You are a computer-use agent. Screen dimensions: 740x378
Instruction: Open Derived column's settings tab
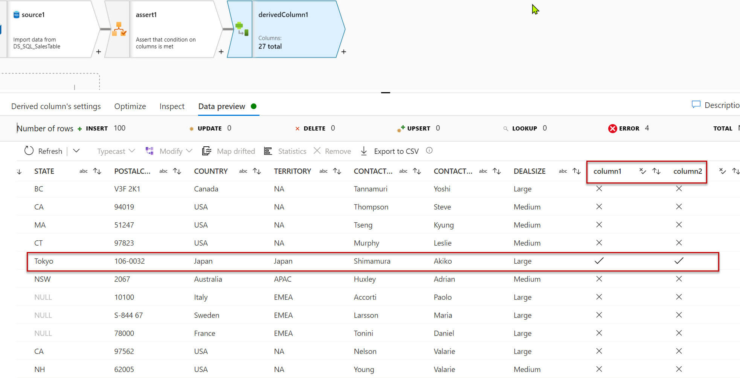click(x=56, y=106)
